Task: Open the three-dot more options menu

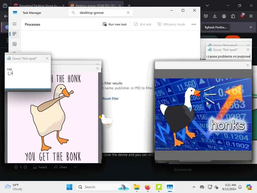Action: (x=194, y=24)
